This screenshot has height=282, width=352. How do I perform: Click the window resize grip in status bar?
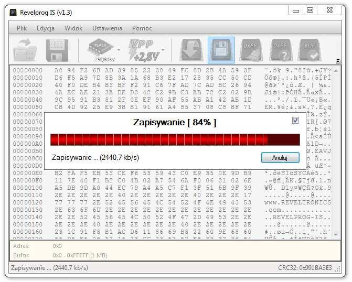337,269
